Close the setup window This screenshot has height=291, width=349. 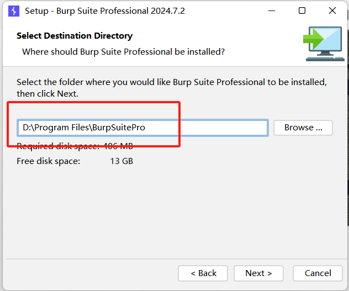pos(332,10)
